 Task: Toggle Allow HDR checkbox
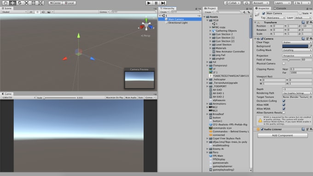point(284,105)
